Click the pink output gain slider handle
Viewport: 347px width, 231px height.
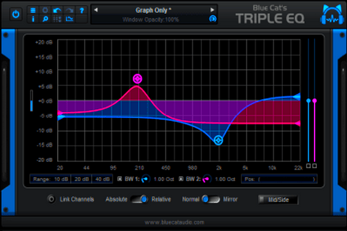click(x=315, y=101)
